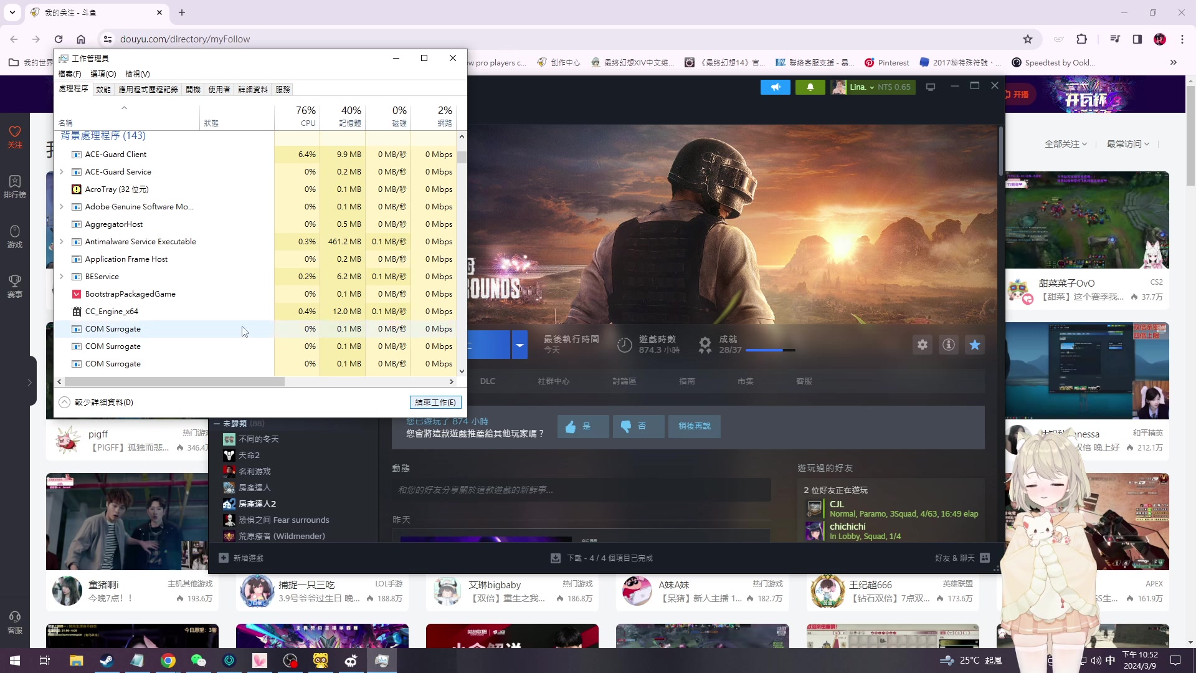Open 社群中心 tab in Steam
The image size is (1196, 673).
tap(554, 381)
